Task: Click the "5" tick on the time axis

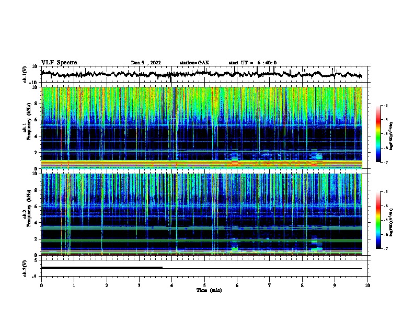Action: click(x=204, y=285)
